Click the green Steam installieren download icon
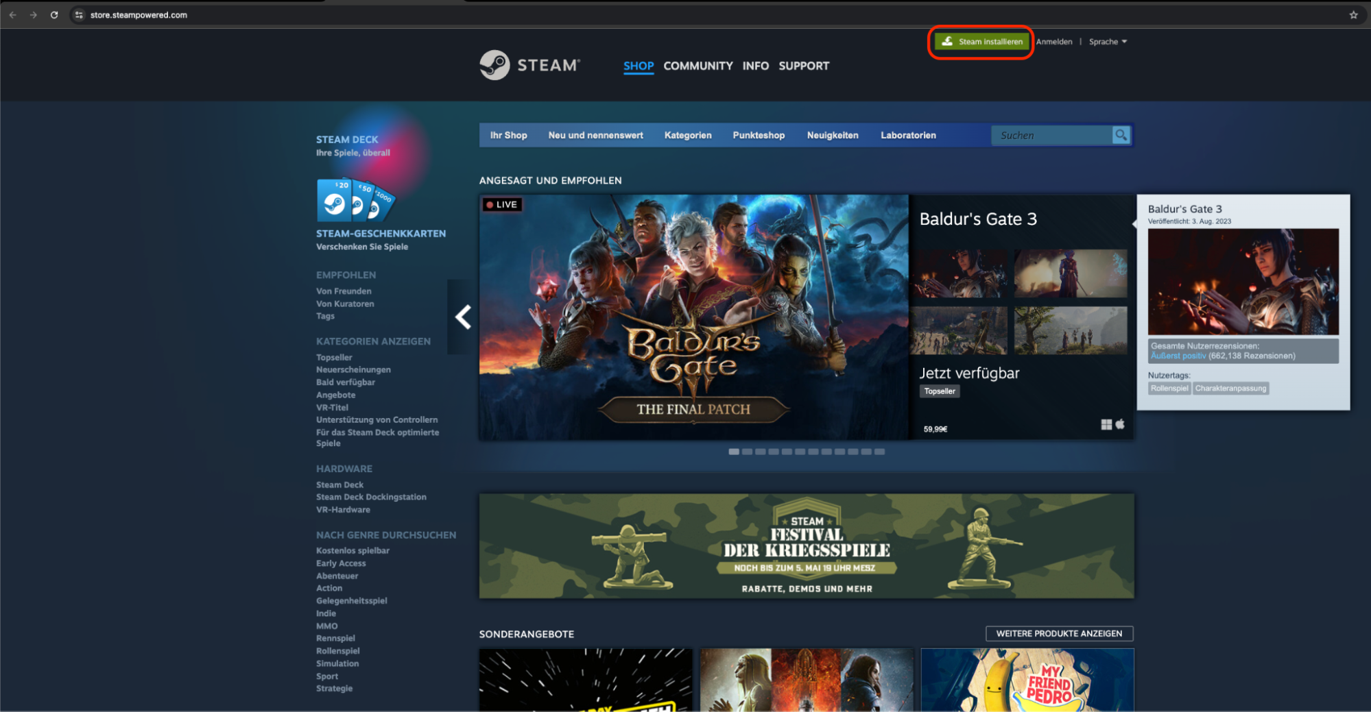Viewport: 1371px width, 712px height. [x=947, y=41]
